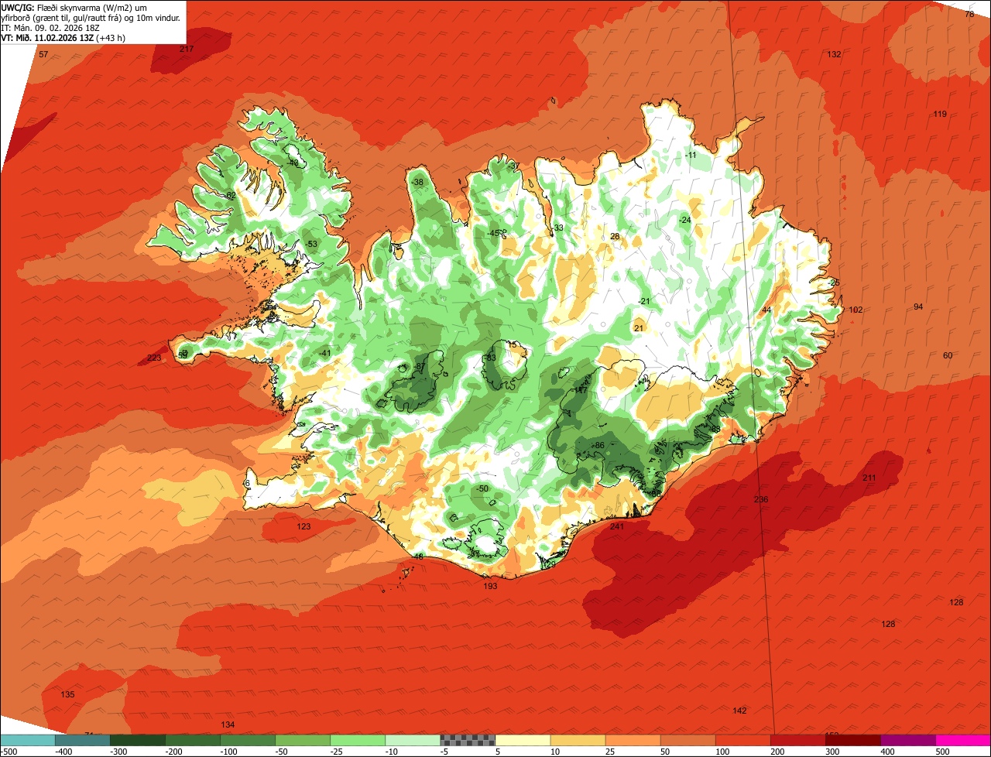This screenshot has height=757, width=991.
Task: Click the south coast value 241
Action: click(x=617, y=527)
